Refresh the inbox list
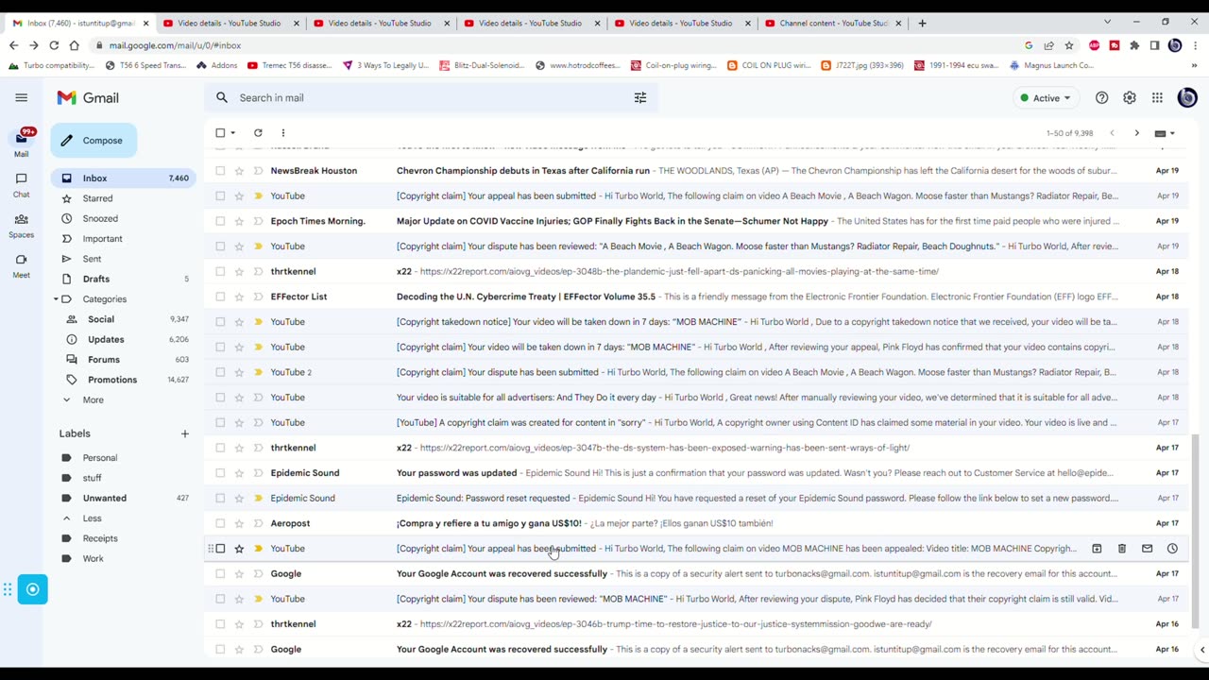The width and height of the screenshot is (1209, 680). 258,133
